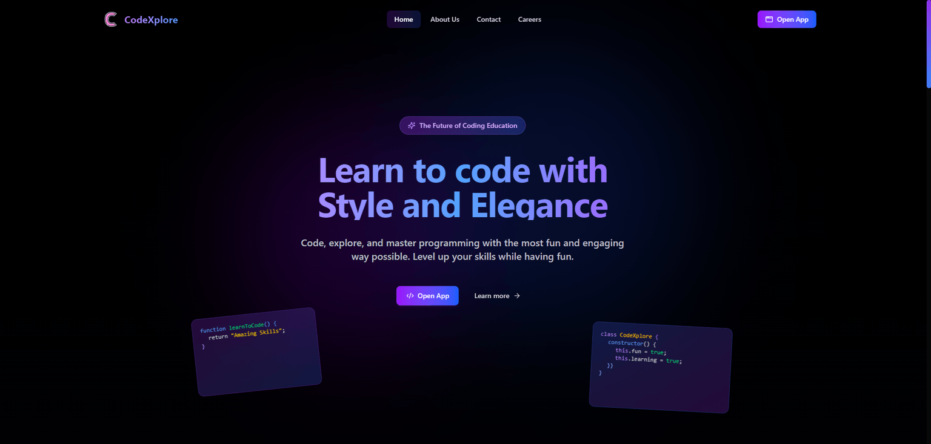
Task: Open the About Us page
Action: tap(444, 19)
